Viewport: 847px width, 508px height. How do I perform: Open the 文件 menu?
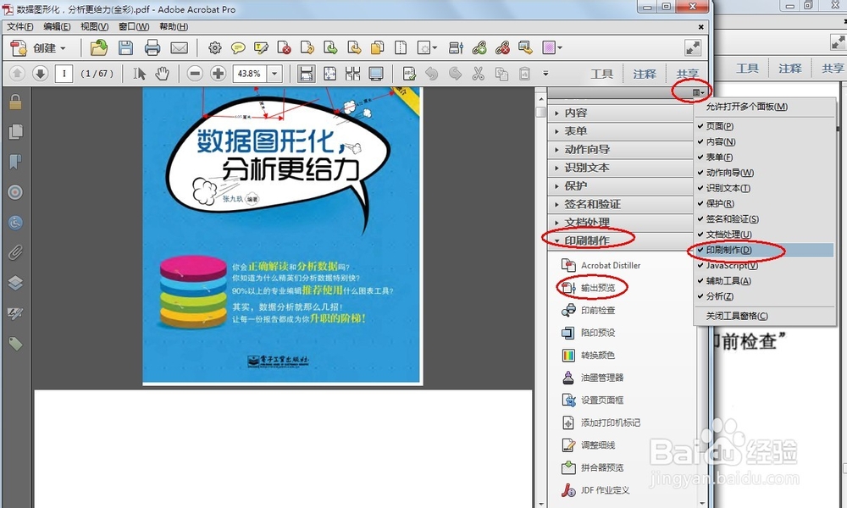[18, 26]
